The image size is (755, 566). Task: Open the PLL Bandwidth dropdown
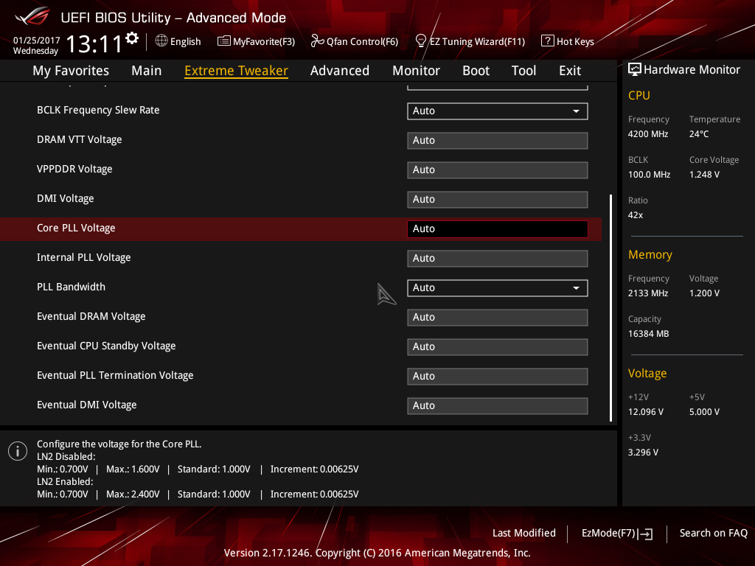coord(498,288)
